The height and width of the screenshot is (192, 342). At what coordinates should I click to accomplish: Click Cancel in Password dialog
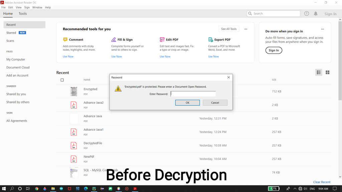coord(215,103)
